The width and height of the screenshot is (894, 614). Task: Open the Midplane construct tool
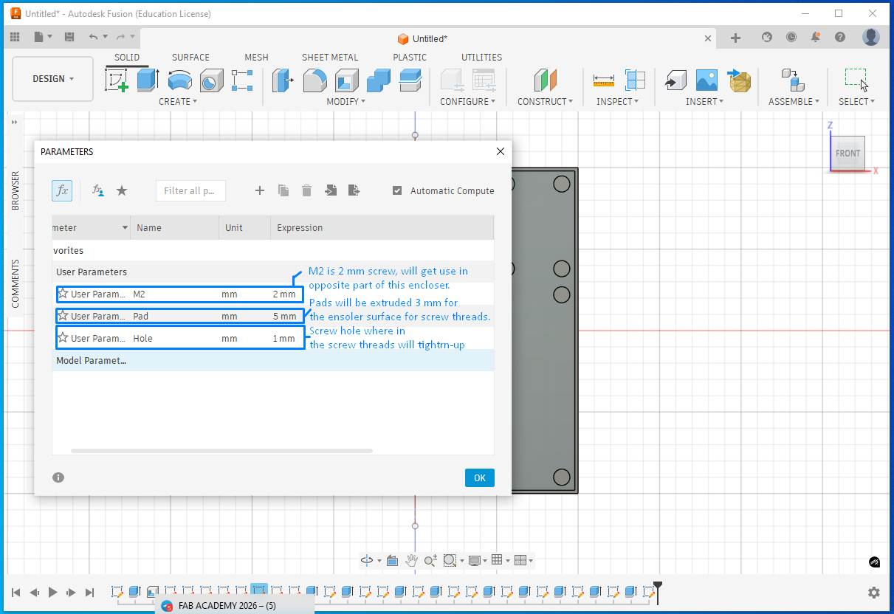(x=546, y=80)
